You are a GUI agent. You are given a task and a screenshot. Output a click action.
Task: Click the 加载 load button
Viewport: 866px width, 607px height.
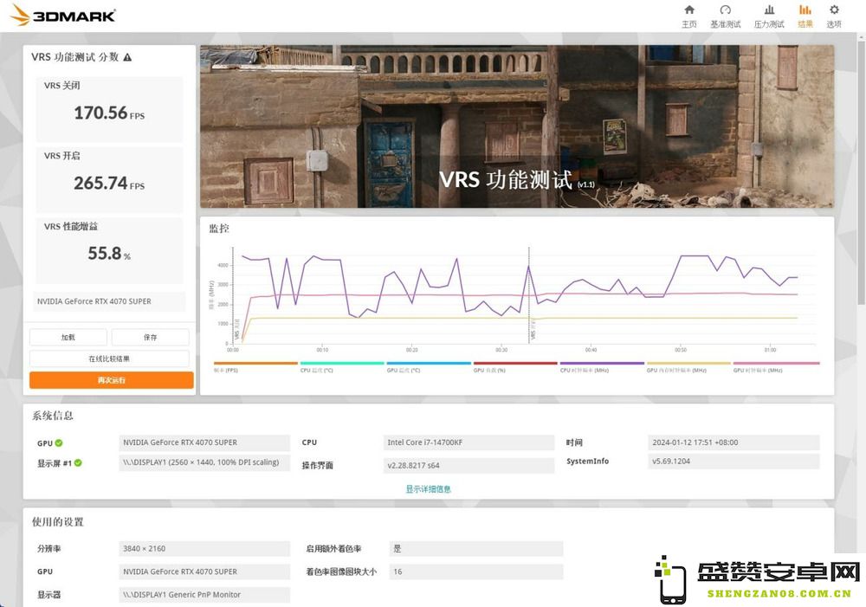(68, 337)
